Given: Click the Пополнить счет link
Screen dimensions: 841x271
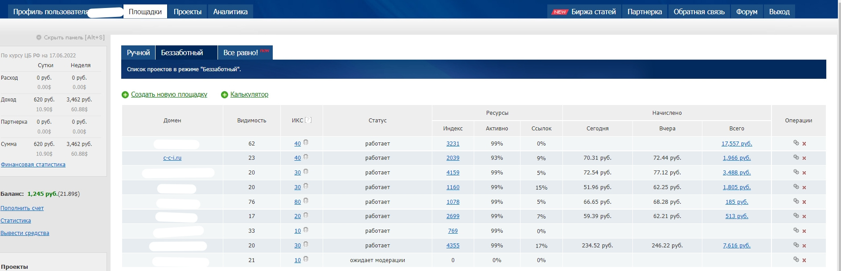Looking at the screenshot, I should point(22,208).
